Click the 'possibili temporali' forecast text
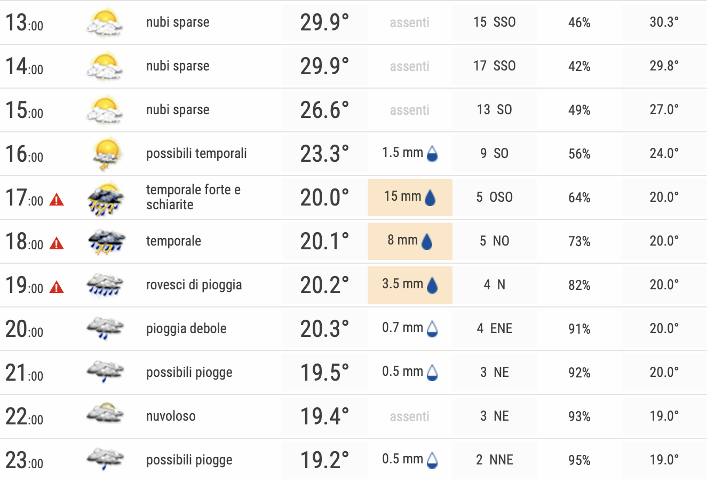The width and height of the screenshot is (707, 481). (196, 154)
